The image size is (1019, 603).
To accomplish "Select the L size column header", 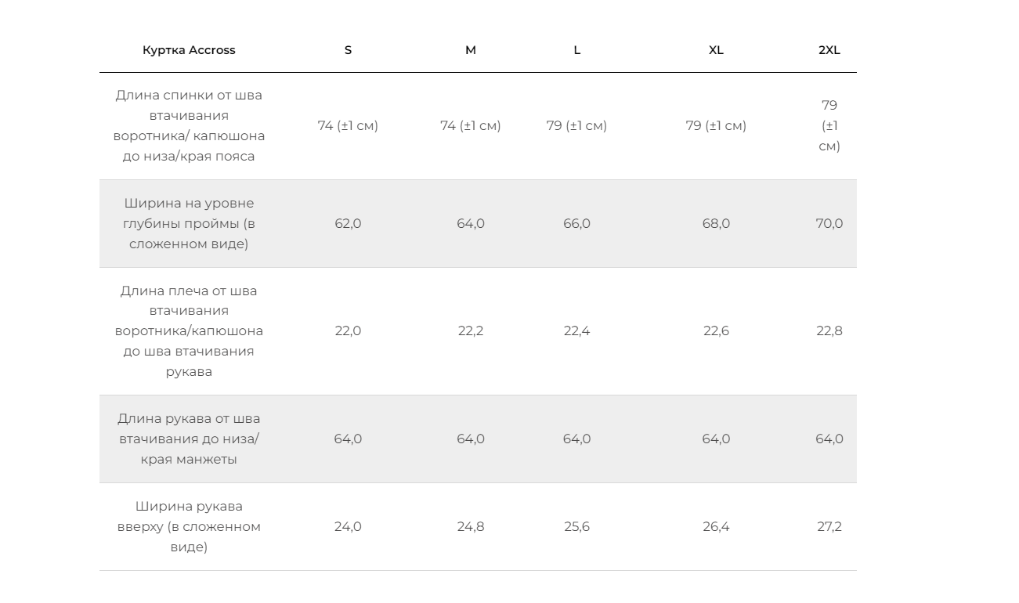I will coord(576,50).
